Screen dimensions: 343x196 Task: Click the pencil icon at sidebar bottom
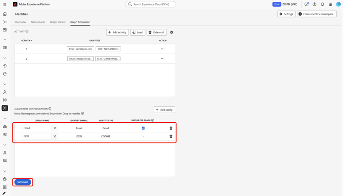pos(4,193)
